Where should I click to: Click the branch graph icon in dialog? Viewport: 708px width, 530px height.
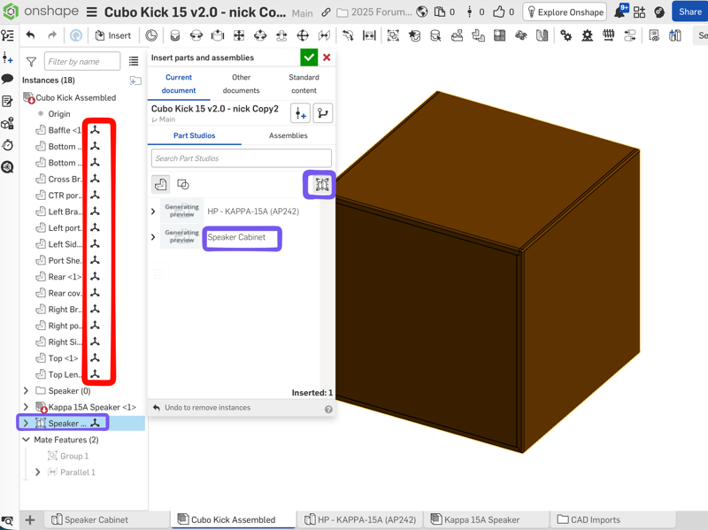(323, 113)
